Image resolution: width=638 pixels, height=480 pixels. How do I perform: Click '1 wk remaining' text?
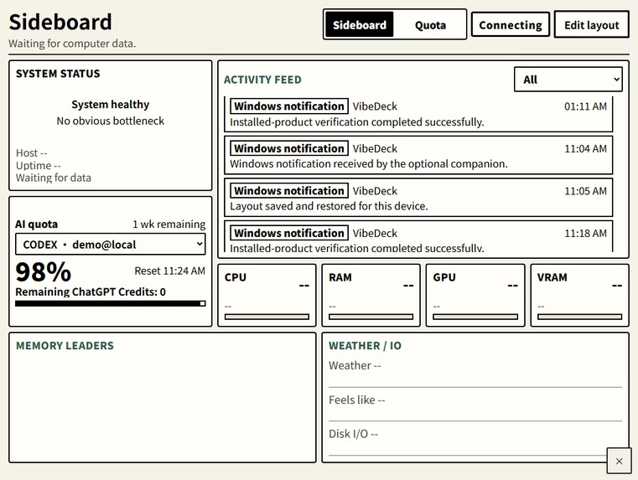[169, 224]
